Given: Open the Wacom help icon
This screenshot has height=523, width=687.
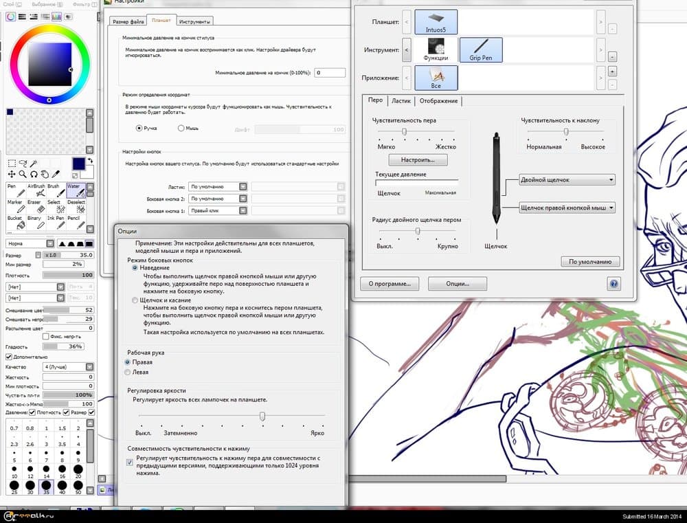Looking at the screenshot, I should click(x=613, y=283).
